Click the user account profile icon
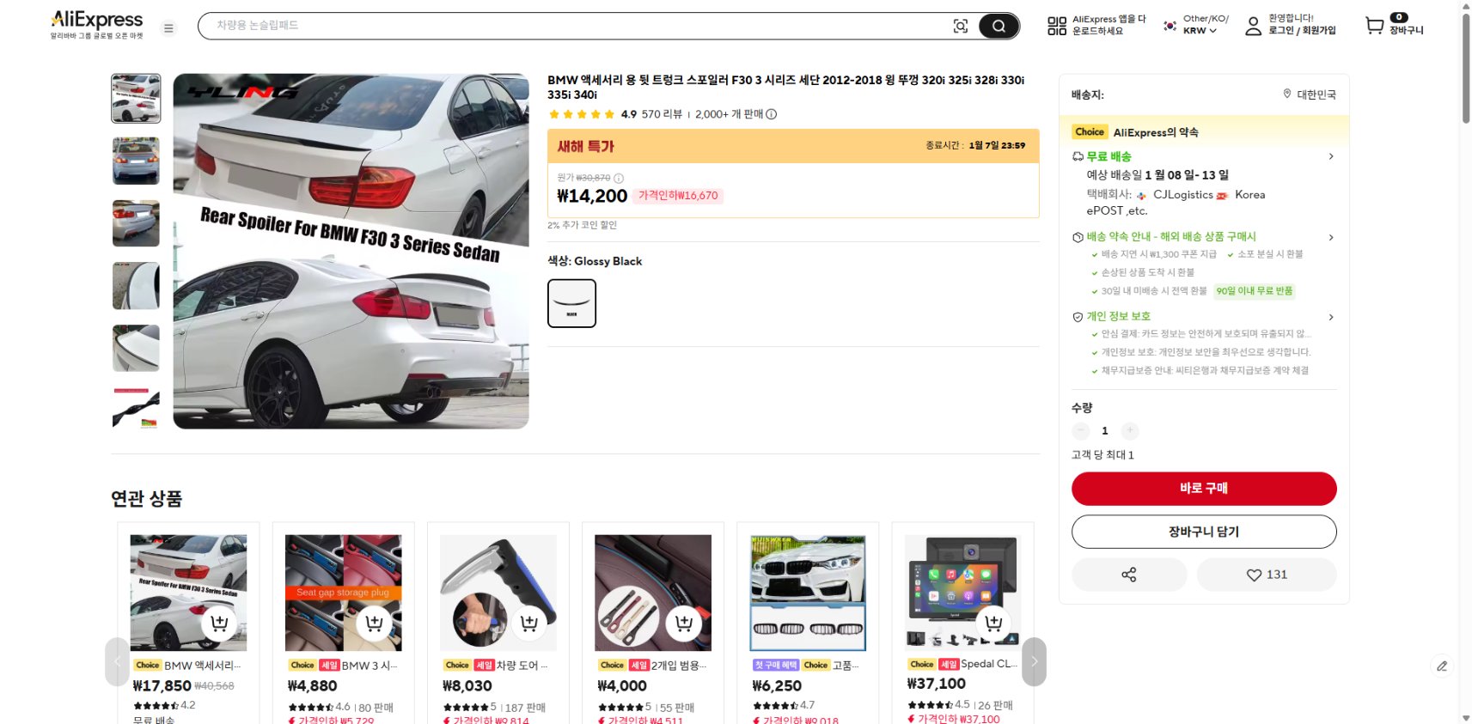 tap(1254, 26)
